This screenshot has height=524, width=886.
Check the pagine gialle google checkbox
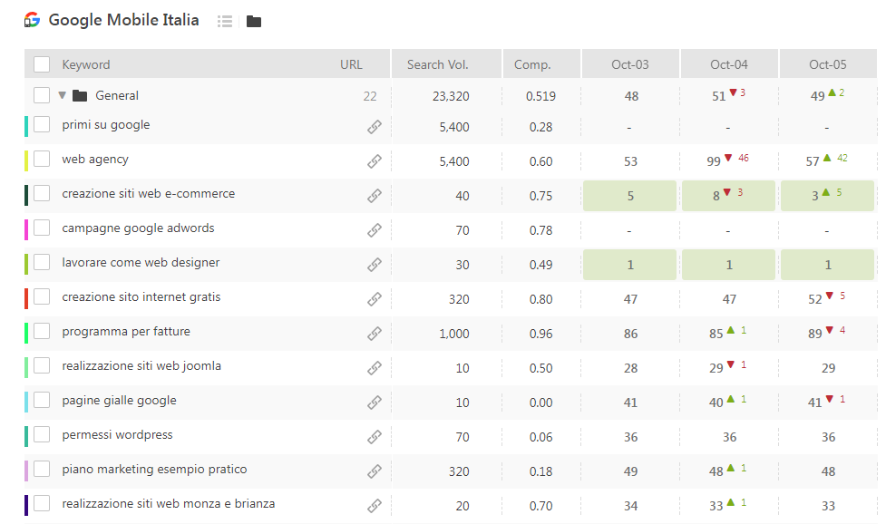pyautogui.click(x=42, y=400)
